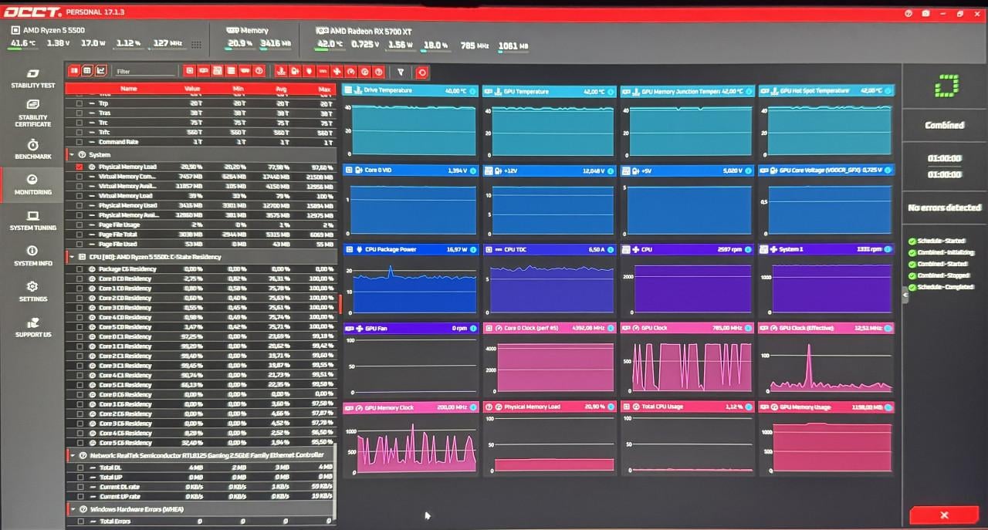Select the Schedule-Completed log entry
Viewport: 988px width, 530px height.
pyautogui.click(x=945, y=287)
